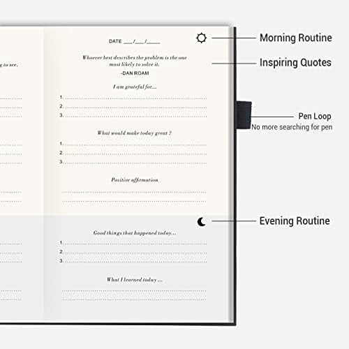The height and width of the screenshot is (349, 349).
Task: Click 'Good things that happened today...' heading
Action: [135, 232]
